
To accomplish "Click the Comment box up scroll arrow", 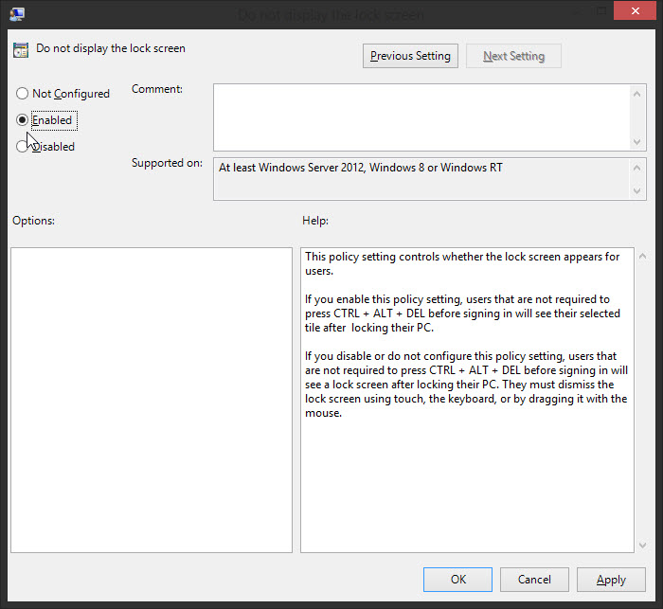I will point(637,94).
